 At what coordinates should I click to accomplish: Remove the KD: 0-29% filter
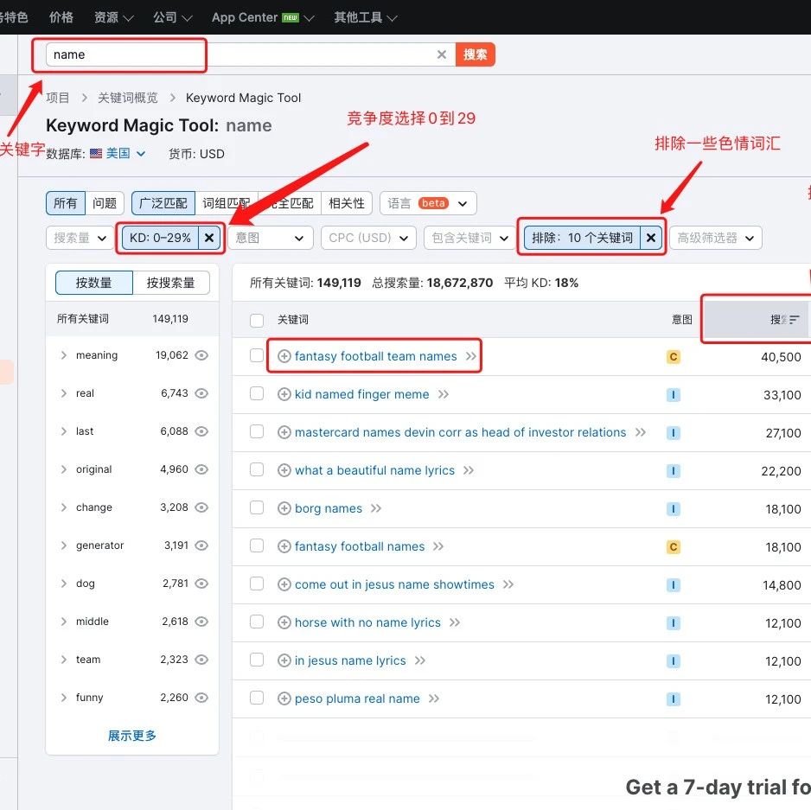[x=209, y=238]
